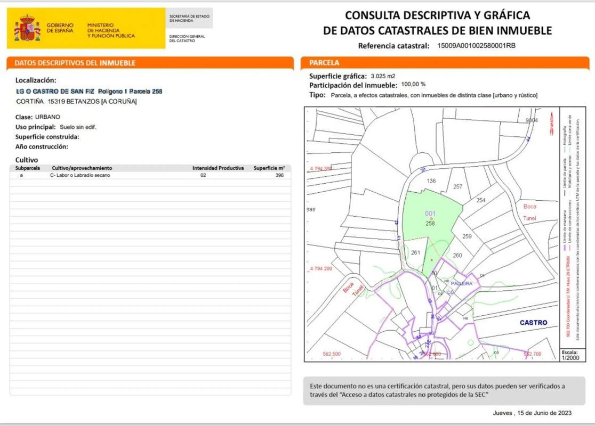The height and width of the screenshot is (426, 595).
Task: Click the parcel 'Tipo:' description text
Action: [434, 95]
